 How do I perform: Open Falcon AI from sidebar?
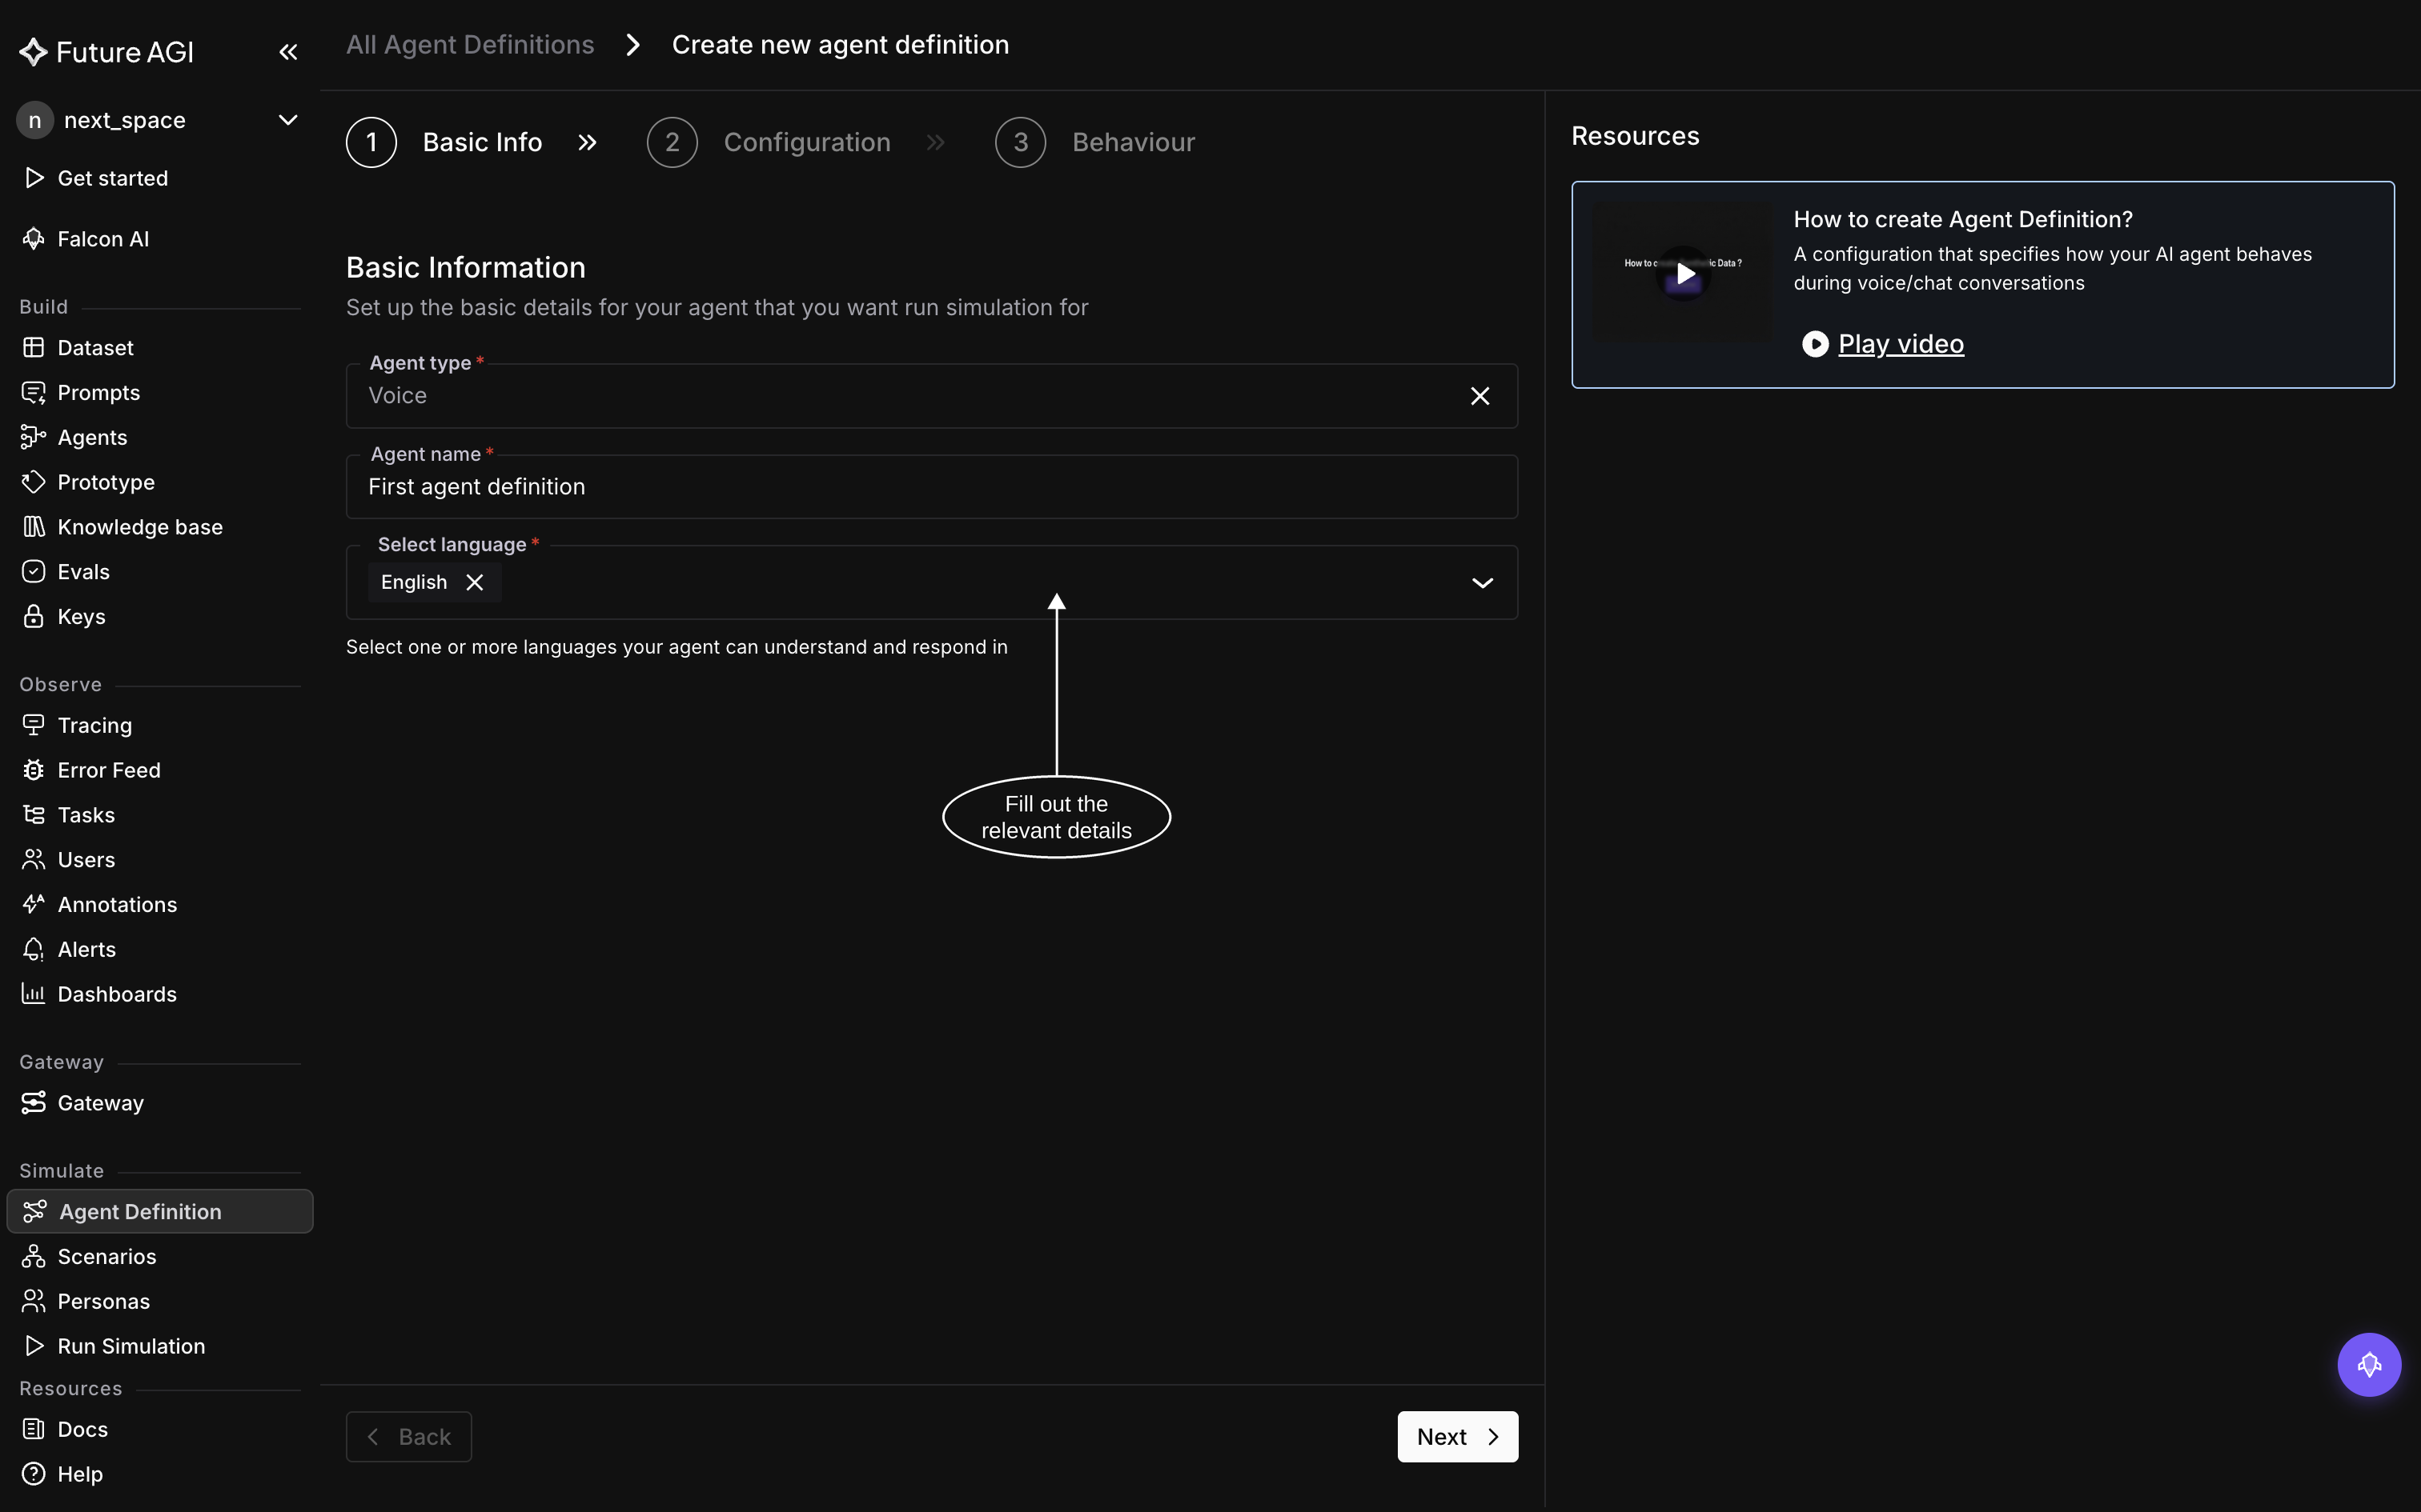103,239
